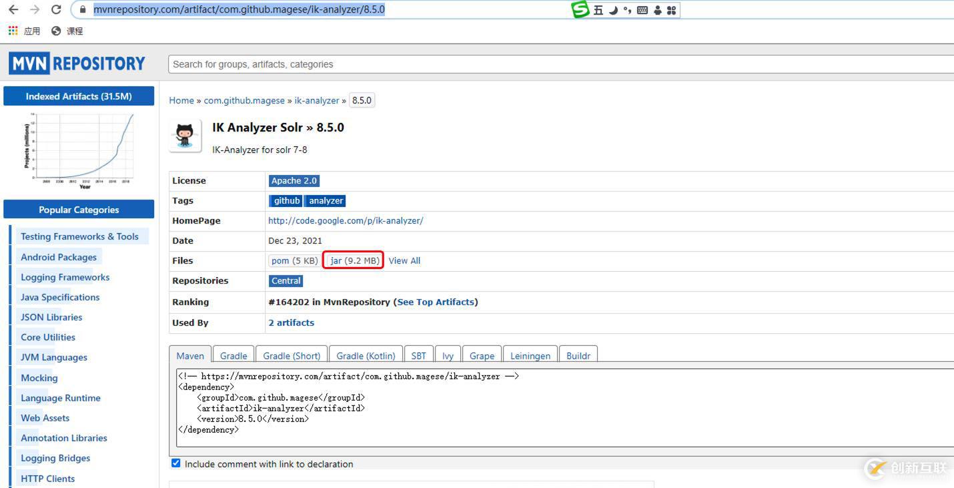Download the pom (5 KB) file

tap(294, 260)
